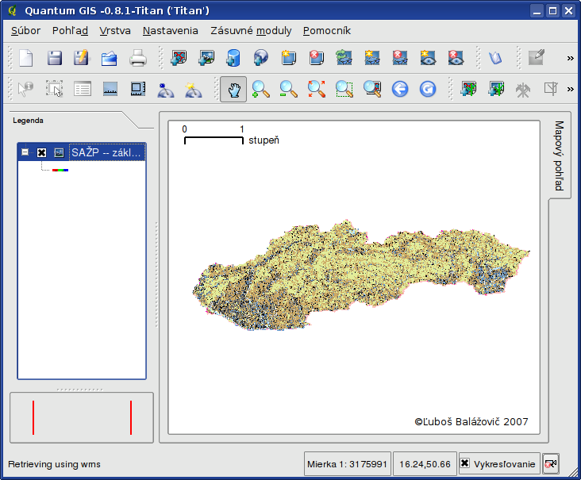Click the projection status icon in status bar
This screenshot has width=581, height=480.
tap(551, 463)
